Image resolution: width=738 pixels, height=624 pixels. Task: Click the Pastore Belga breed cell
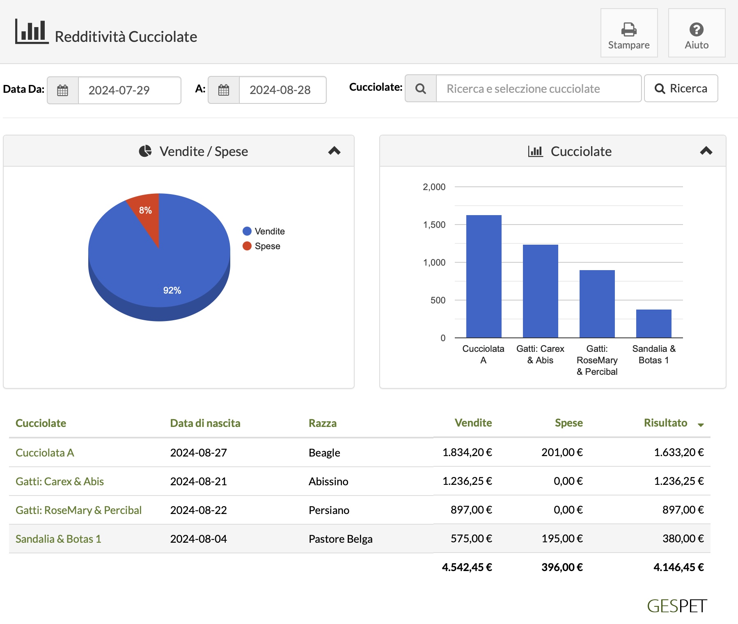click(x=341, y=539)
